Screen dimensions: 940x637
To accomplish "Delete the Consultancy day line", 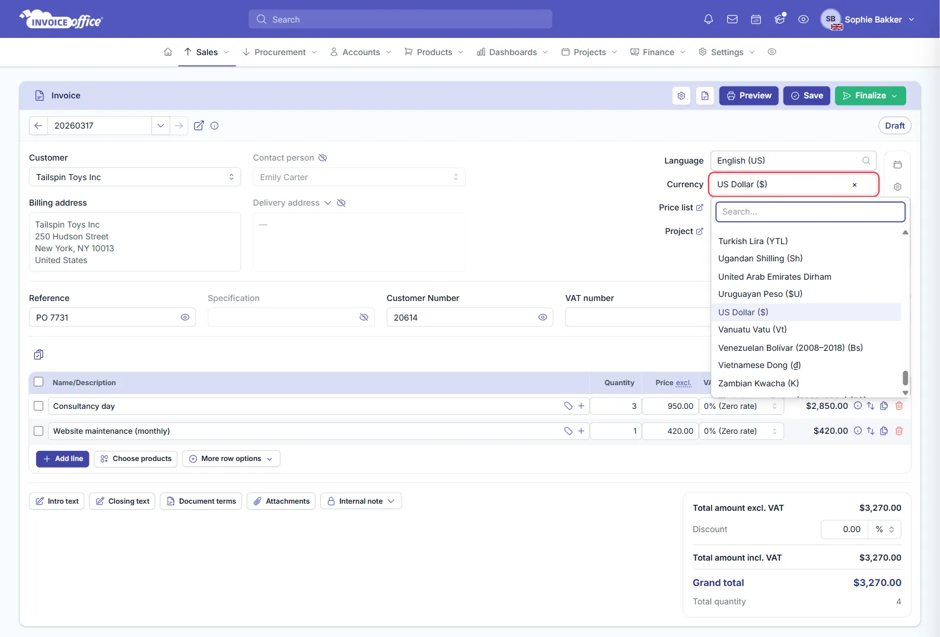I will (x=898, y=406).
